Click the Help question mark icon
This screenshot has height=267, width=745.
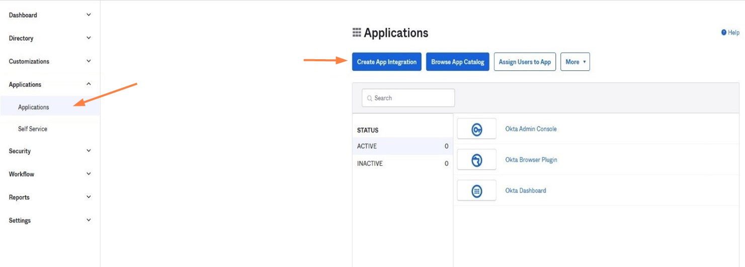(724, 33)
